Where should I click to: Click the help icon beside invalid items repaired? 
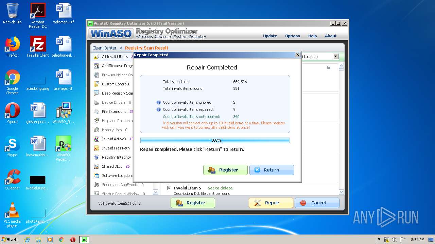pyautogui.click(x=159, y=109)
